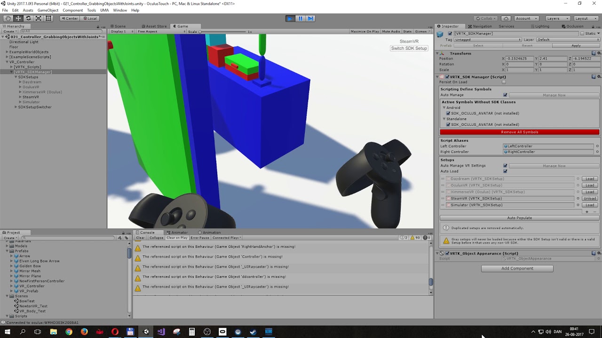Screen dimensions: 602x338
Task: Add a new setup with plus icon
Action: pyautogui.click(x=586, y=212)
